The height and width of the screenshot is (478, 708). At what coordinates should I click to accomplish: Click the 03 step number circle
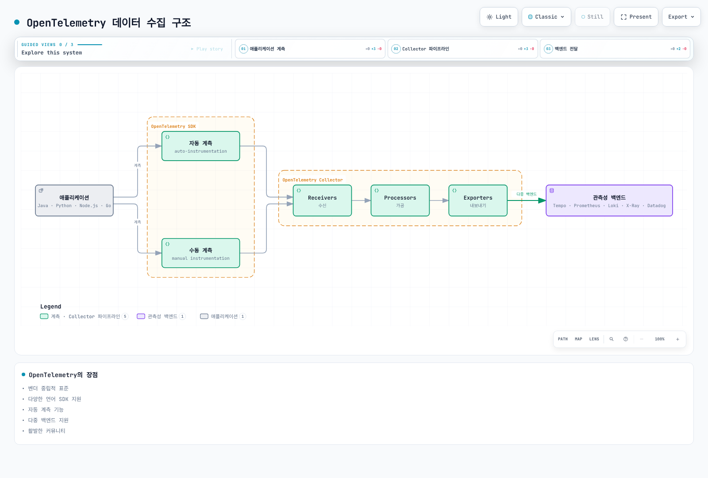[548, 49]
